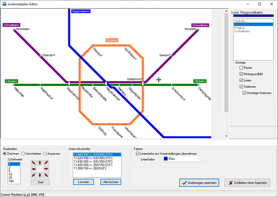The image size is (278, 197).
Task: Click the Hauptbahnhof interchange station marker
Action: click(106, 84)
